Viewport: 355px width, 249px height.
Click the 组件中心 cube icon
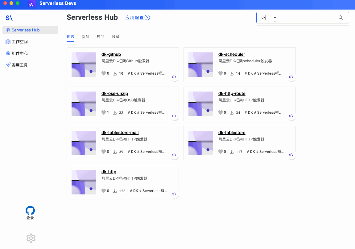pyautogui.click(x=8, y=53)
